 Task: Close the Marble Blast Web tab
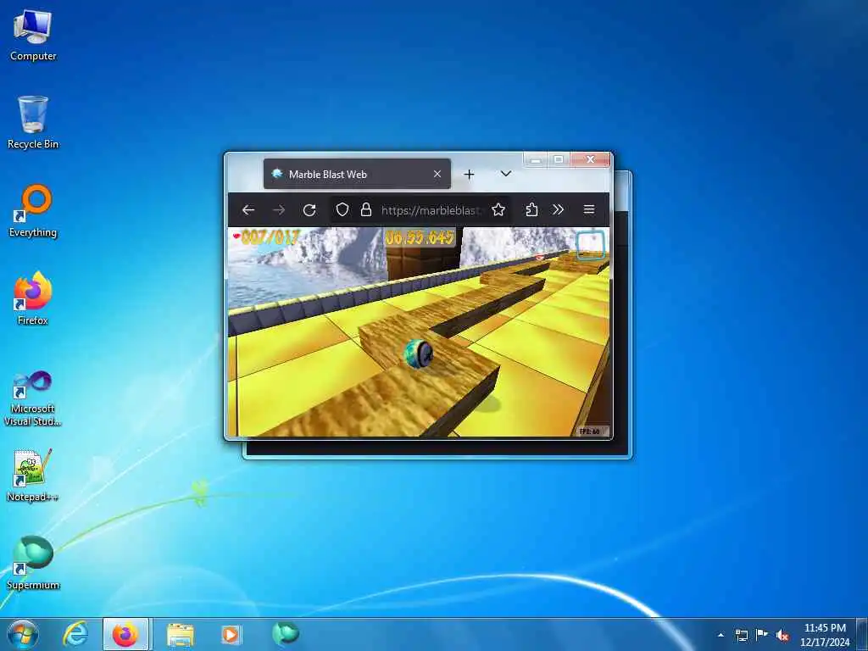[437, 174]
